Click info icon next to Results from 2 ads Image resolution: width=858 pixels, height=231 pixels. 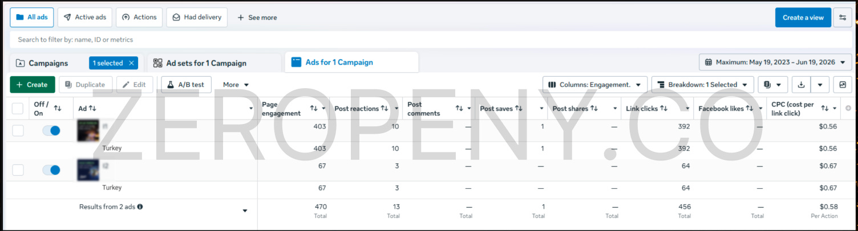tap(140, 207)
